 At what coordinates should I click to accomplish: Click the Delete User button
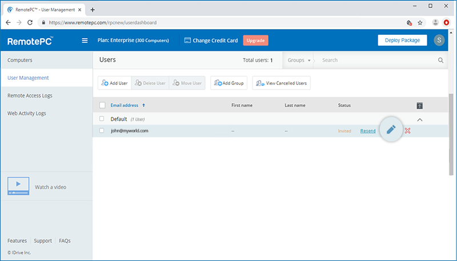pos(150,83)
